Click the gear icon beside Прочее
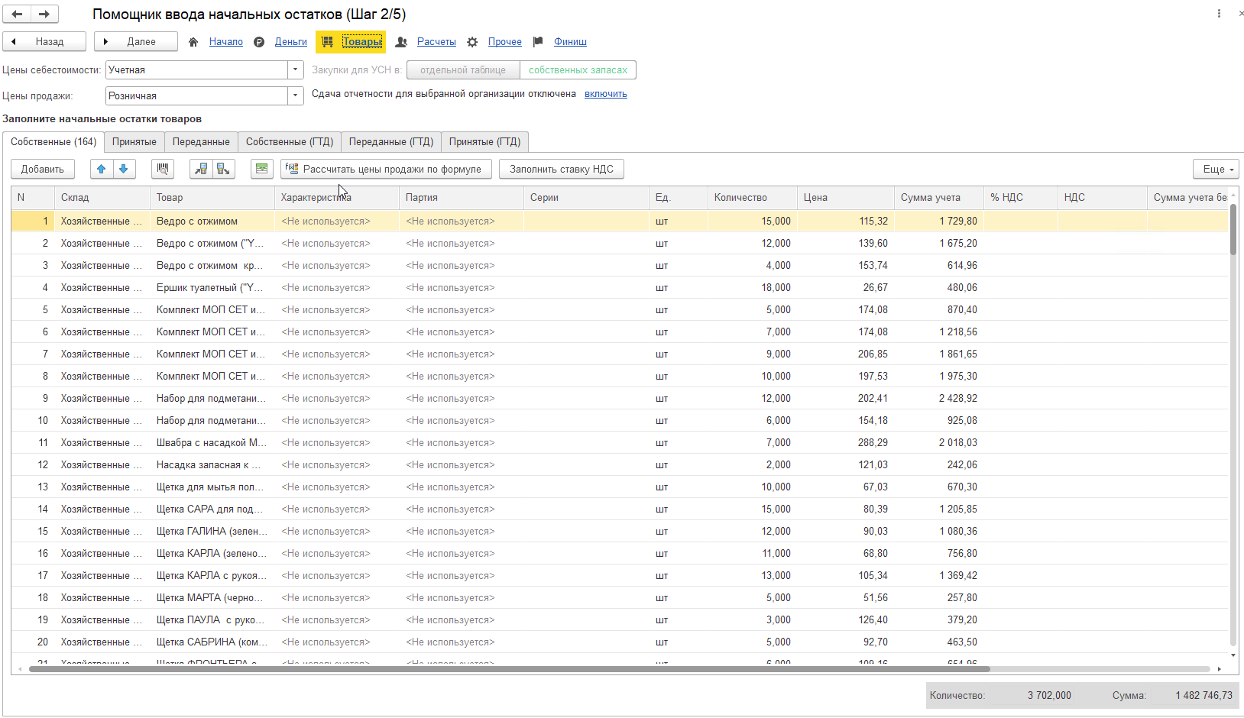 coord(472,42)
